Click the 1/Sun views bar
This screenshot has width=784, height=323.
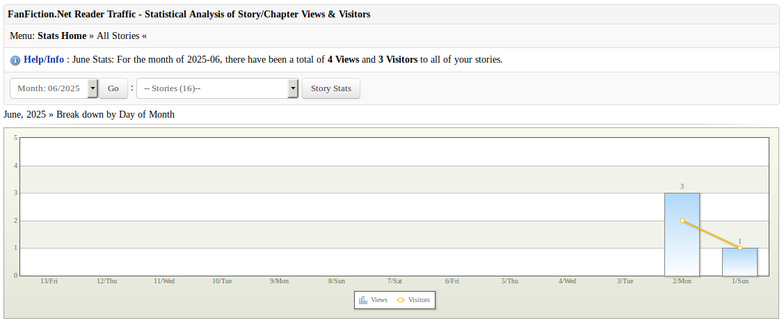[739, 262]
